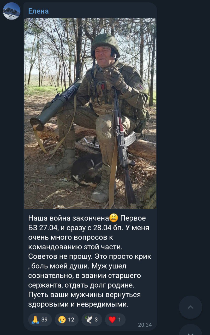Click the weary face emoji in the text
Image resolution: width=210 pixels, height=335 pixels.
tap(114, 218)
